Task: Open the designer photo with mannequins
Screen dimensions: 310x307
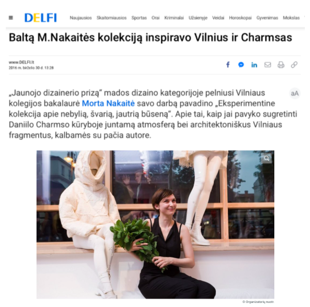Action: [156, 224]
